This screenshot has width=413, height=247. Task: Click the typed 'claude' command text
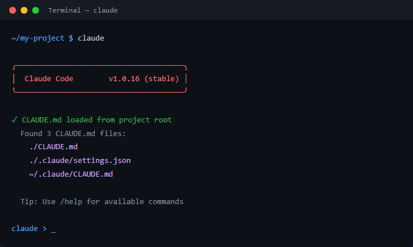pyautogui.click(x=91, y=38)
